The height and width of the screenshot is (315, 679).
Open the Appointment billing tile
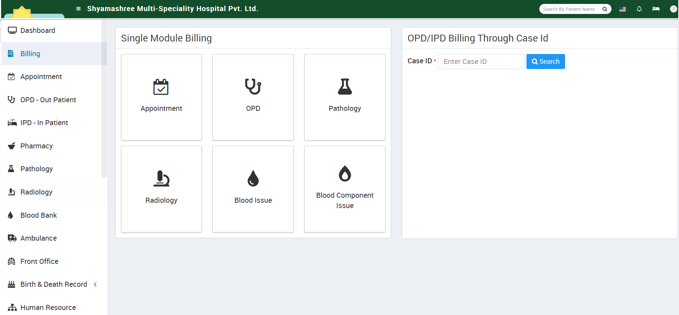point(161,97)
